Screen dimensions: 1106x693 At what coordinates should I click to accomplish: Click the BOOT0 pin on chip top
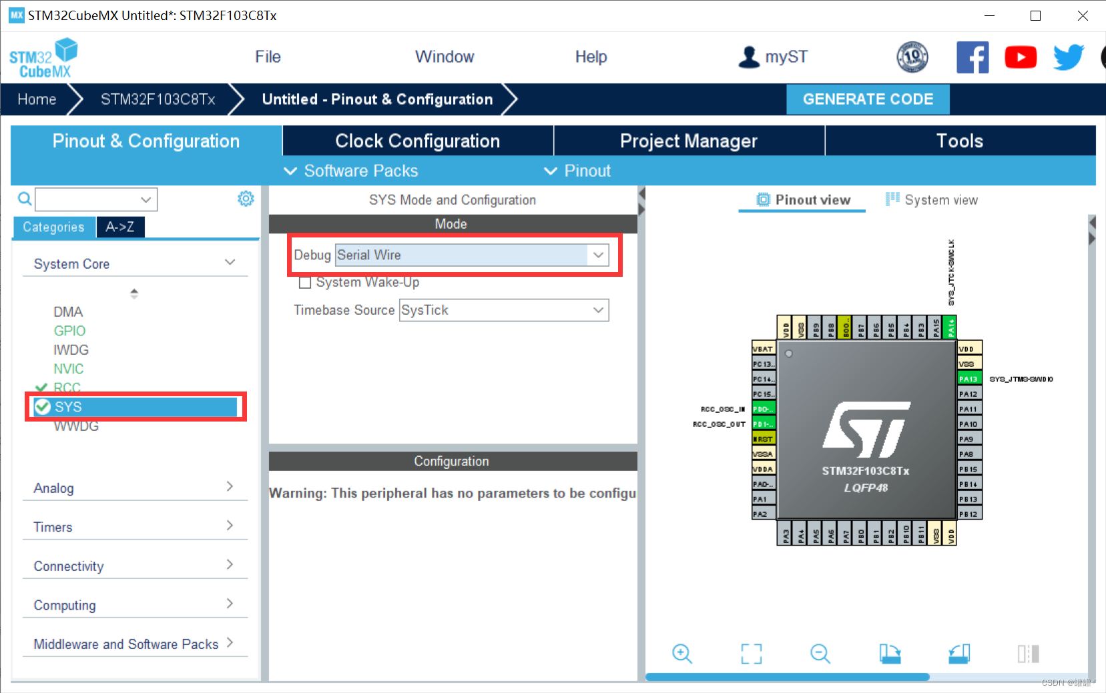(x=846, y=327)
